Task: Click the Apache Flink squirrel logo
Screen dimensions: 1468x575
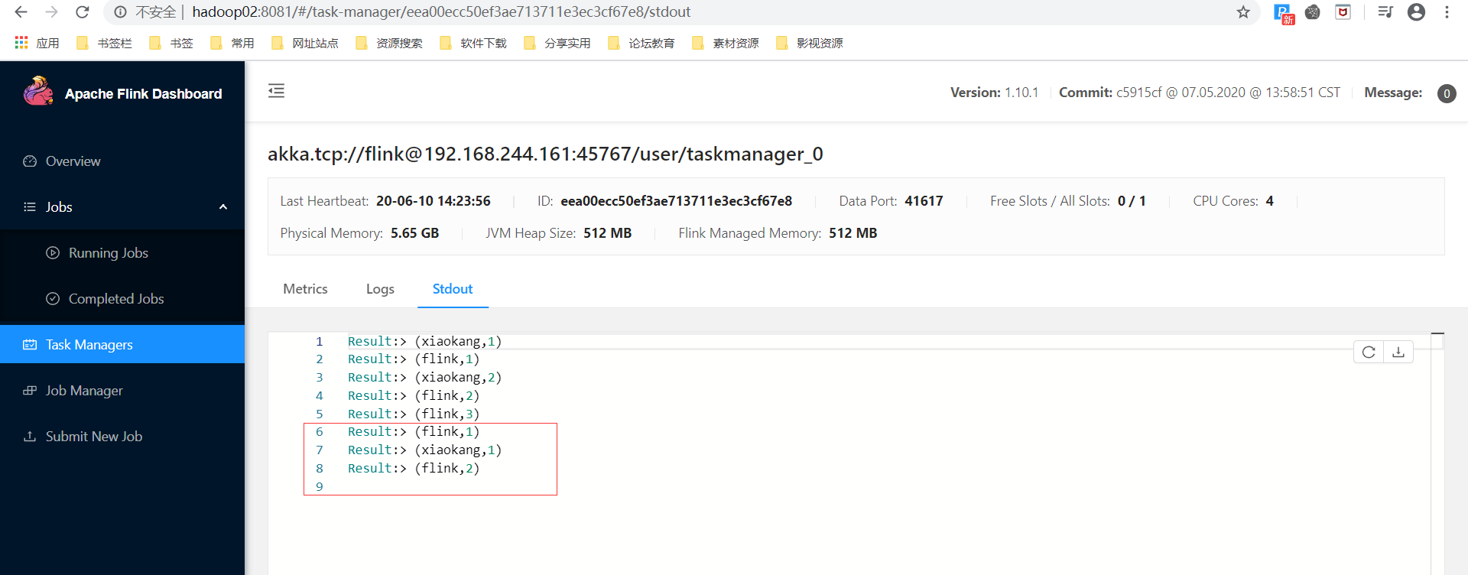Action: click(38, 92)
